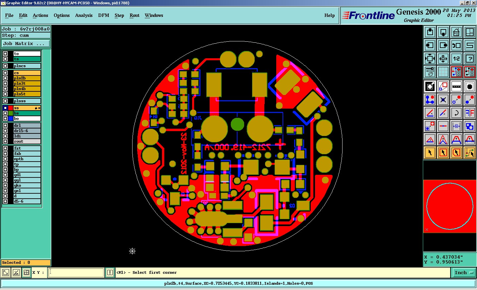Open the wrench and palette settings icon
This screenshot has height=290, width=477.
[430, 72]
